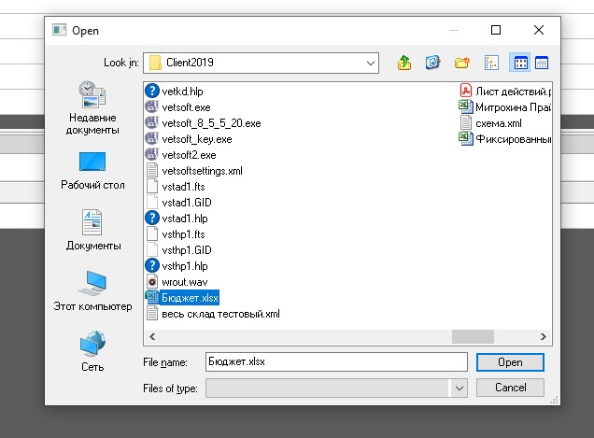Screen dimensions: 594x438
Task: Click the Desktop shortcut icon in the toolbar
Action: point(432,63)
